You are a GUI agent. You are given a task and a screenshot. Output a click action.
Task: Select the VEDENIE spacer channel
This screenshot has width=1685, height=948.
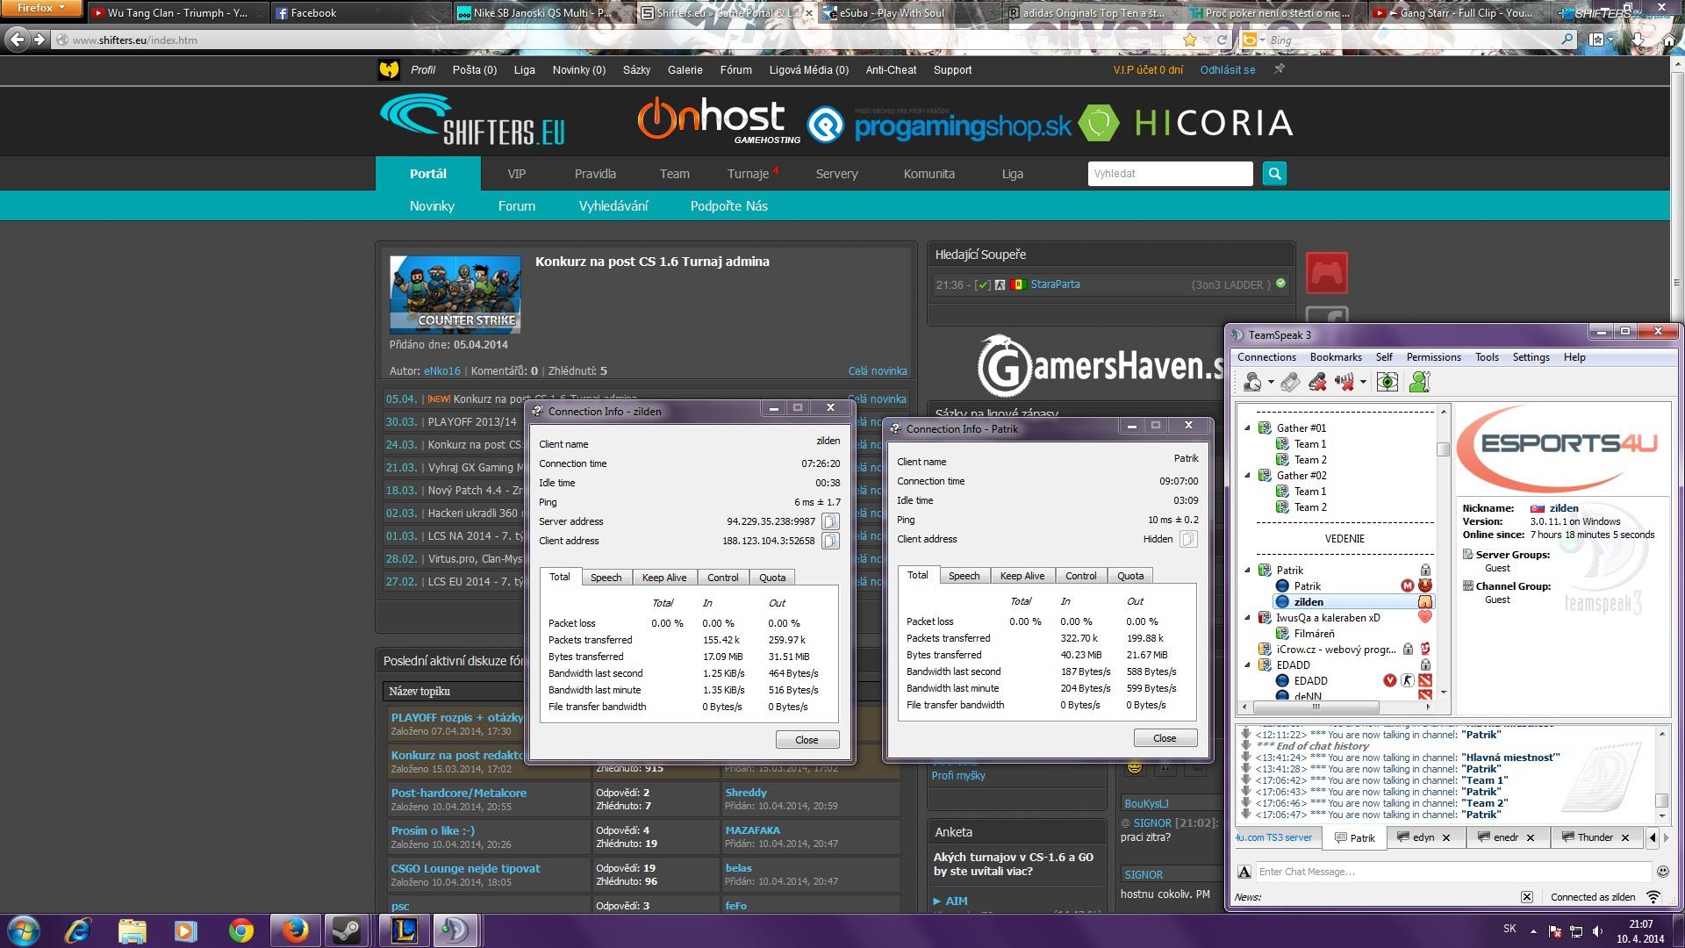click(x=1344, y=539)
